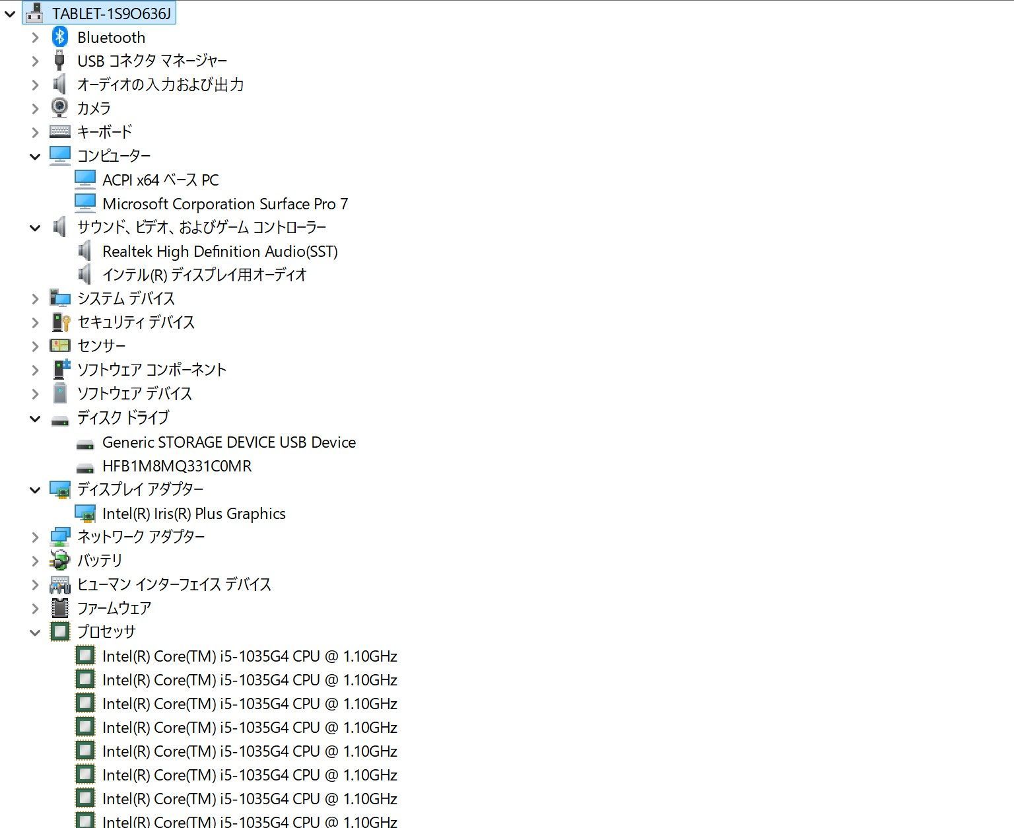
Task: Click the ソフトウェア デバイス icon
Action: pos(60,393)
